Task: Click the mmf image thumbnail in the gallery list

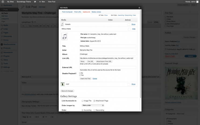Action: 63,84
